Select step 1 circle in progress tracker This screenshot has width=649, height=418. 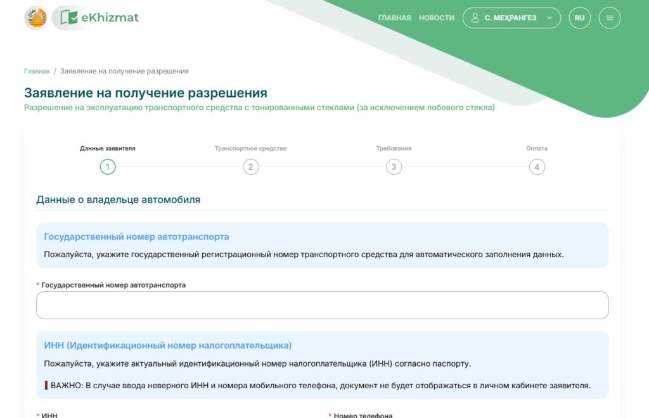108,167
